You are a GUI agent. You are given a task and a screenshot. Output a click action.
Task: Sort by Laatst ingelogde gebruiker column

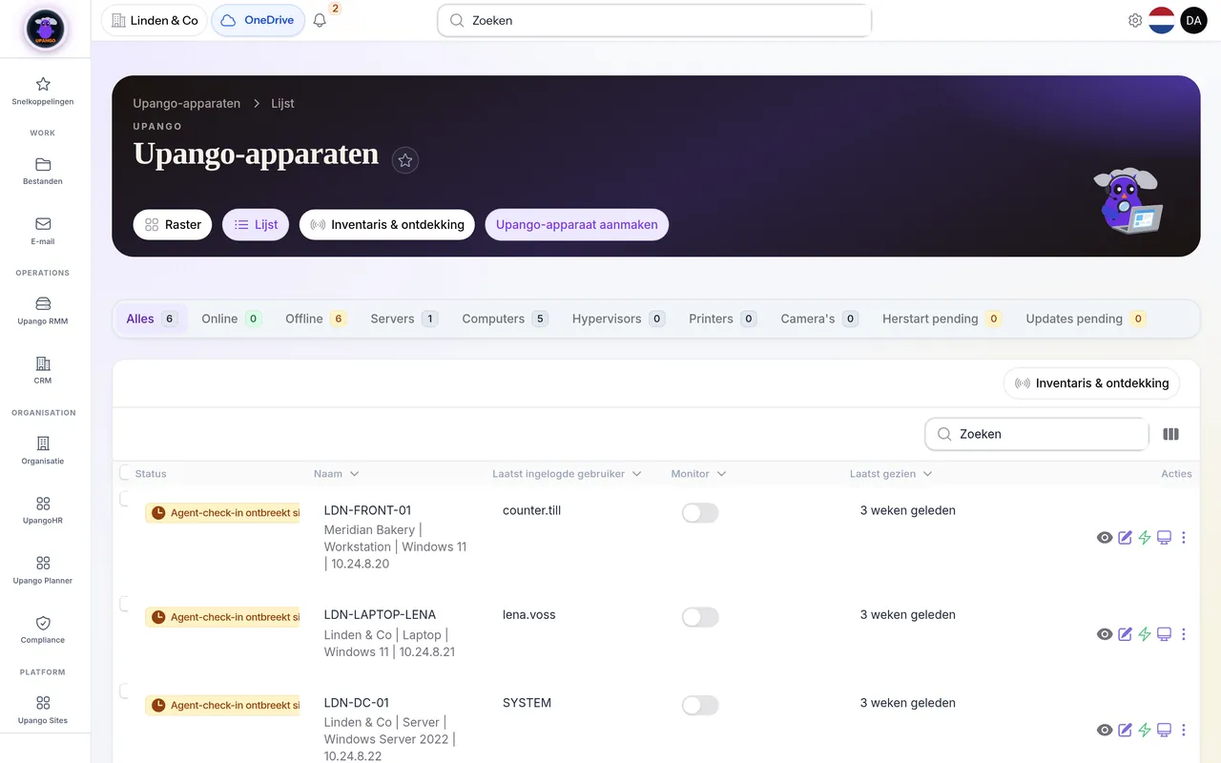[x=567, y=474]
